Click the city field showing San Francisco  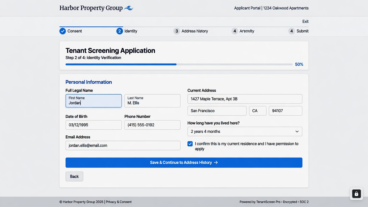tap(217, 111)
